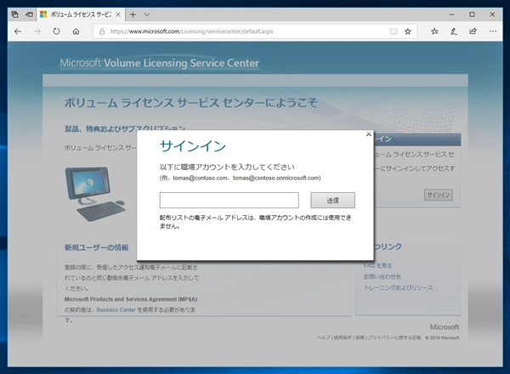
Task: Open the Favorites hub icon
Action: click(434, 31)
